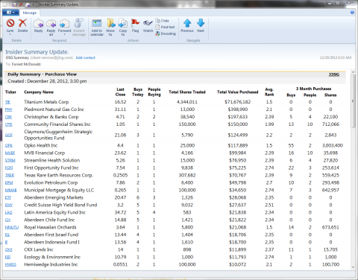Open ticker link for Titanium Metals Corp

7,102
